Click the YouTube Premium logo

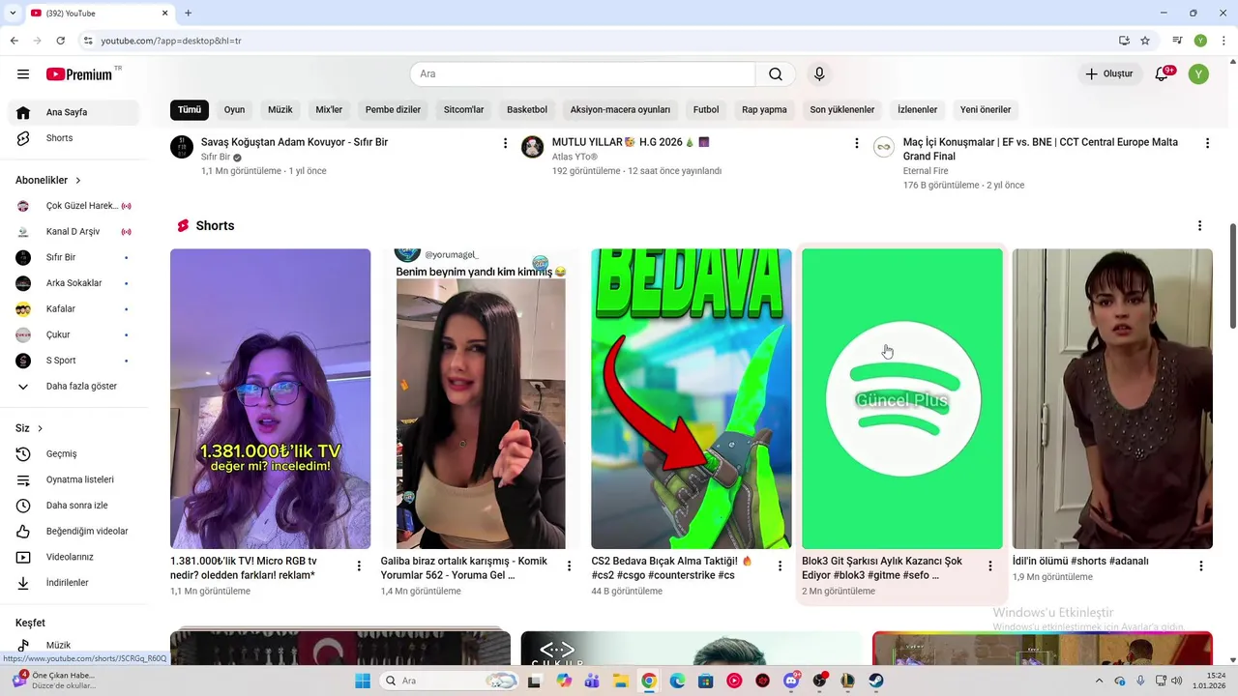tap(79, 74)
